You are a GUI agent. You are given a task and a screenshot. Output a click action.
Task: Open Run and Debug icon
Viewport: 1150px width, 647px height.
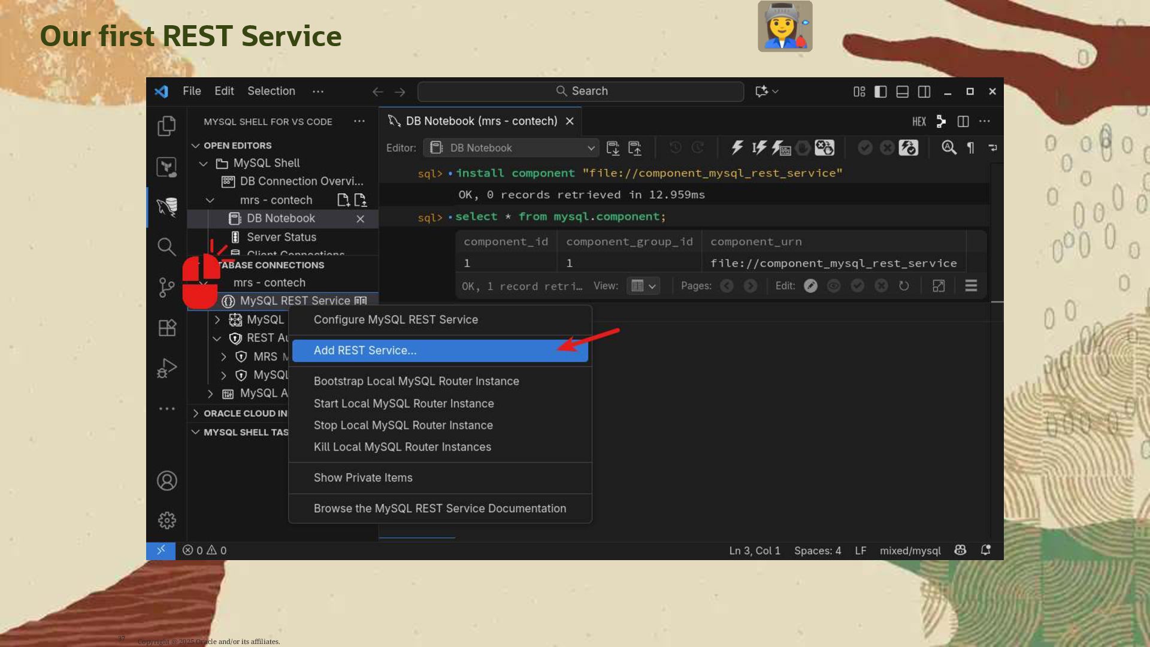167,368
